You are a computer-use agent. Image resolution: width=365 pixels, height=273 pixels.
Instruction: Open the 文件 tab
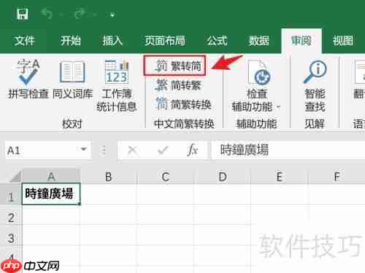click(x=24, y=41)
